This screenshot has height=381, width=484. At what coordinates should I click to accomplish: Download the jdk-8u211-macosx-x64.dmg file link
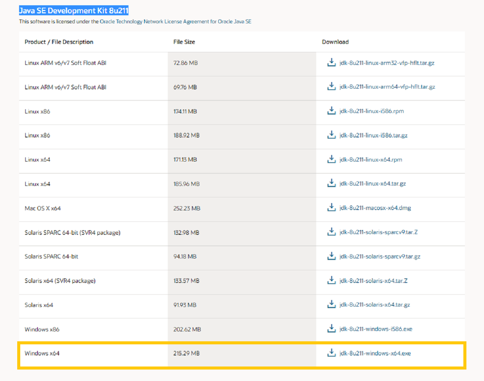pyautogui.click(x=375, y=208)
